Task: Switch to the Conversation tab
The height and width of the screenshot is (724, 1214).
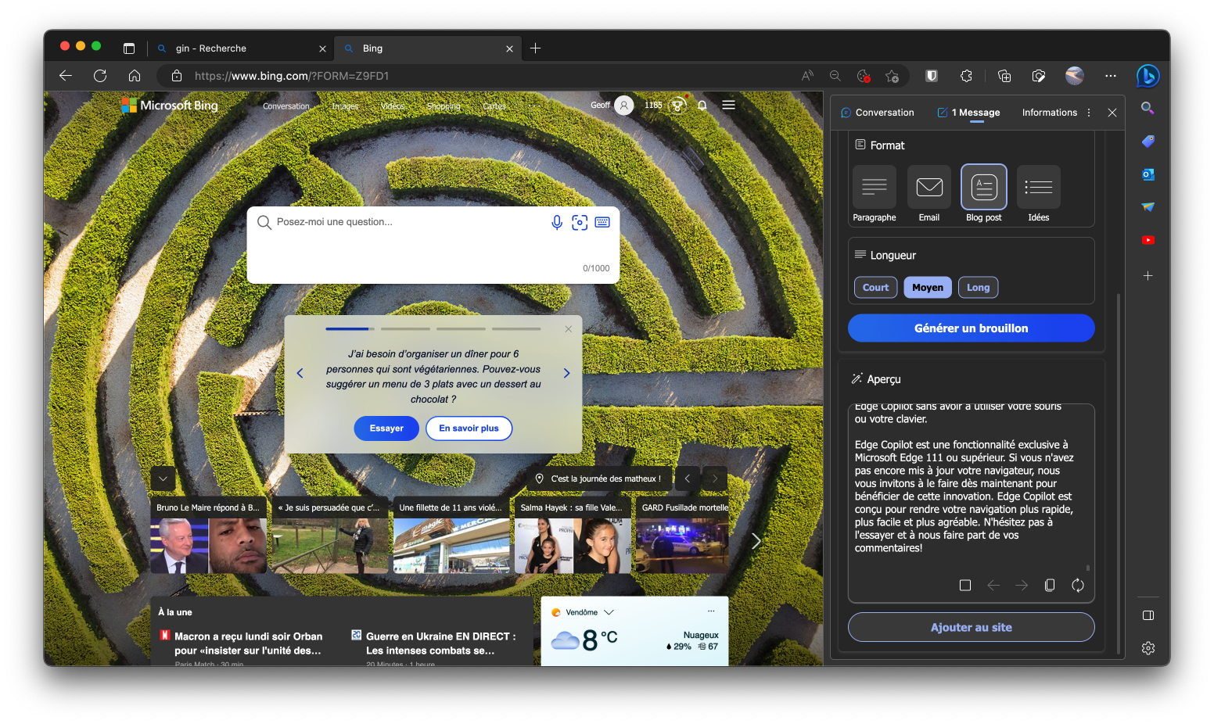Action: [x=877, y=113]
